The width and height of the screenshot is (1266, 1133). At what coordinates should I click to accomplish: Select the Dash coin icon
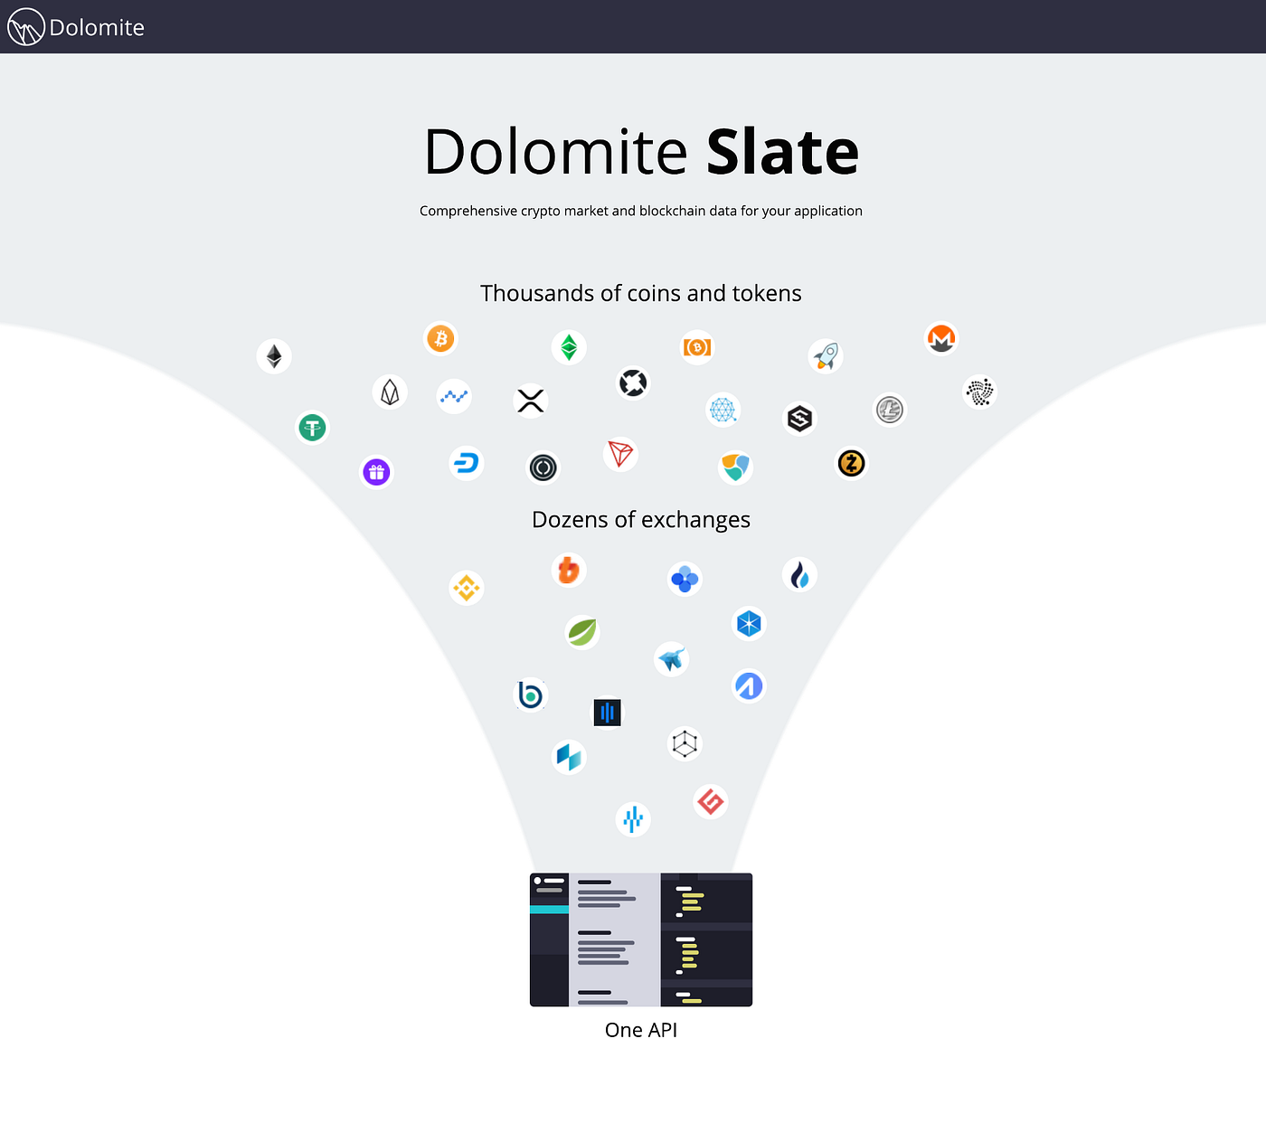466,462
